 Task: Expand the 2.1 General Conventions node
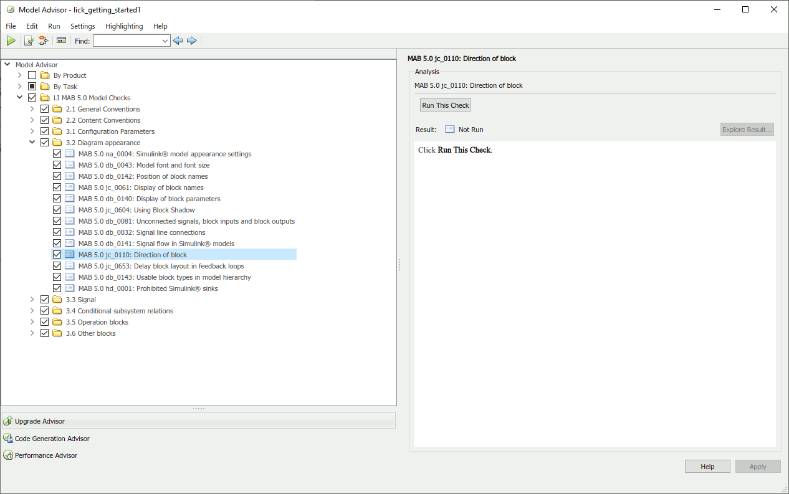pyautogui.click(x=32, y=109)
